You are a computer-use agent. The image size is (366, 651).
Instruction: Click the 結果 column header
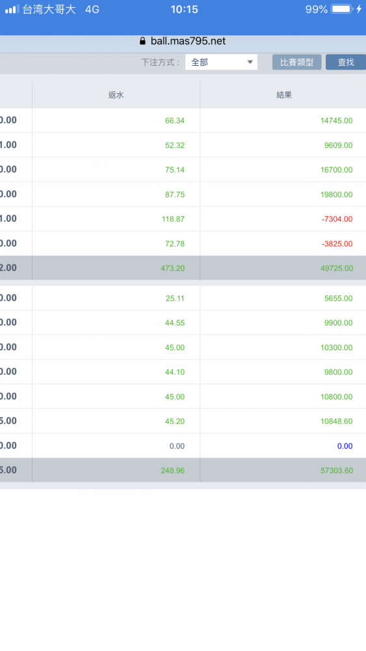(284, 94)
